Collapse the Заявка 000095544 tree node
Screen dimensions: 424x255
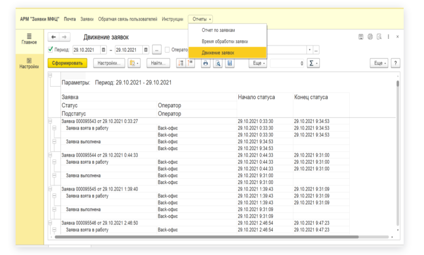click(50, 155)
